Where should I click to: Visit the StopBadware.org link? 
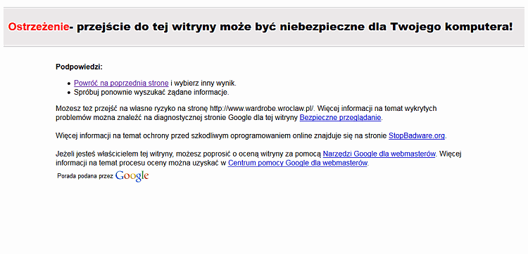tap(417, 136)
